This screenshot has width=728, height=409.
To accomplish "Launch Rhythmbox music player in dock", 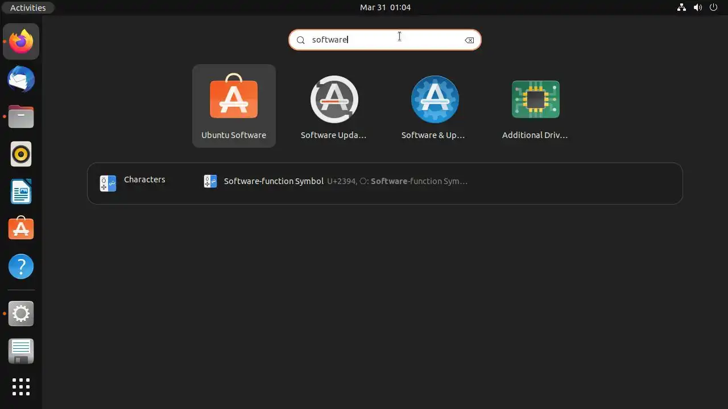I will 21,154.
